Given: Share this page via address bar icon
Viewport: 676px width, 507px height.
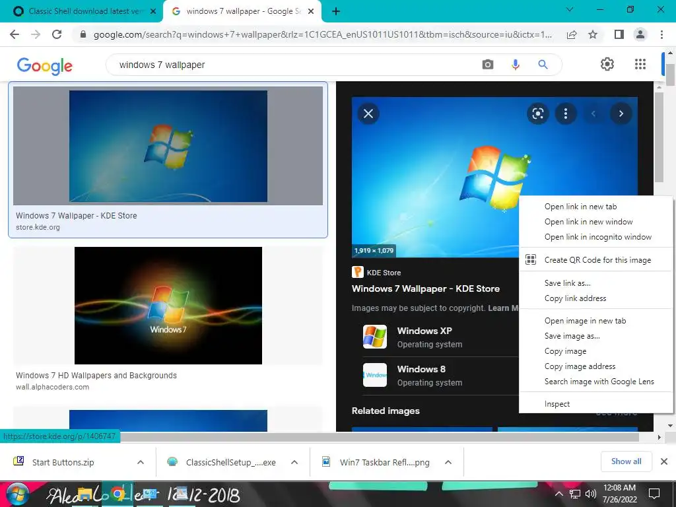Looking at the screenshot, I should 572,34.
